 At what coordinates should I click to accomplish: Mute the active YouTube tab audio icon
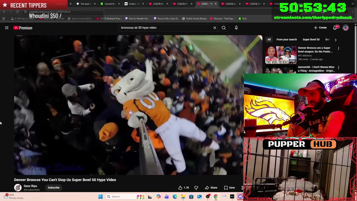[x=211, y=4]
